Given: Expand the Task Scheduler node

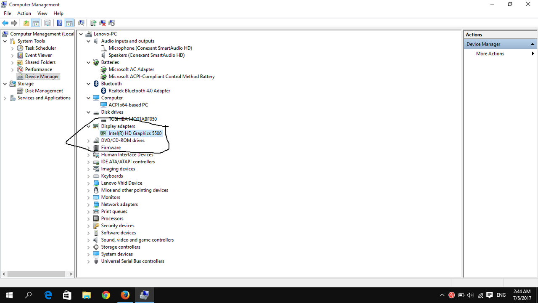Looking at the screenshot, I should (13, 48).
